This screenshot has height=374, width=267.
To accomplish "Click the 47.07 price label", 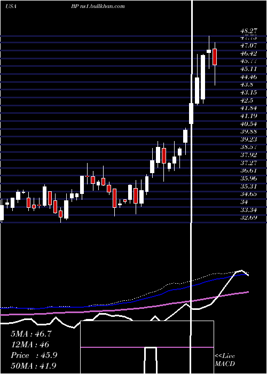I will point(249,45).
